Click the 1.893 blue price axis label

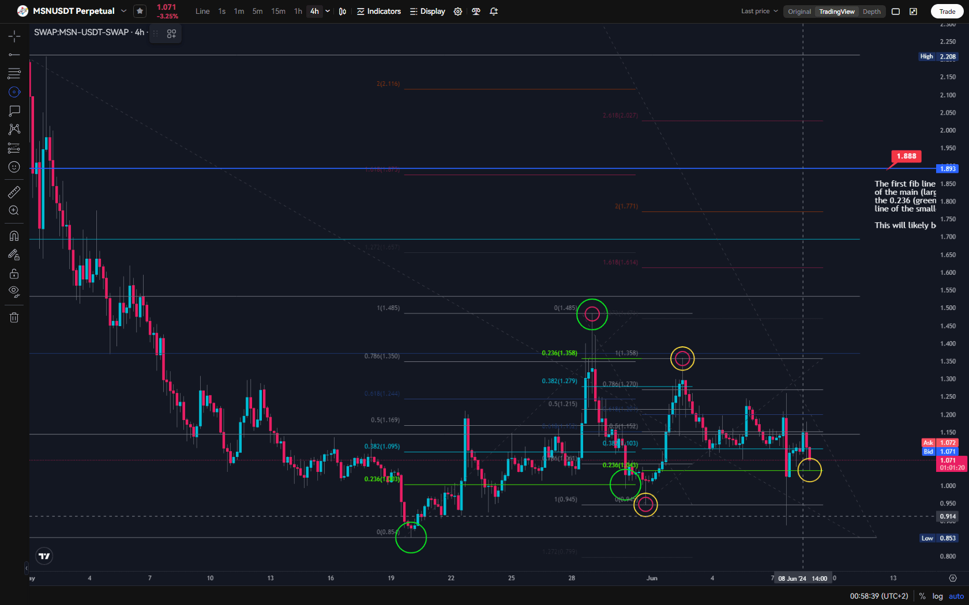pos(948,169)
